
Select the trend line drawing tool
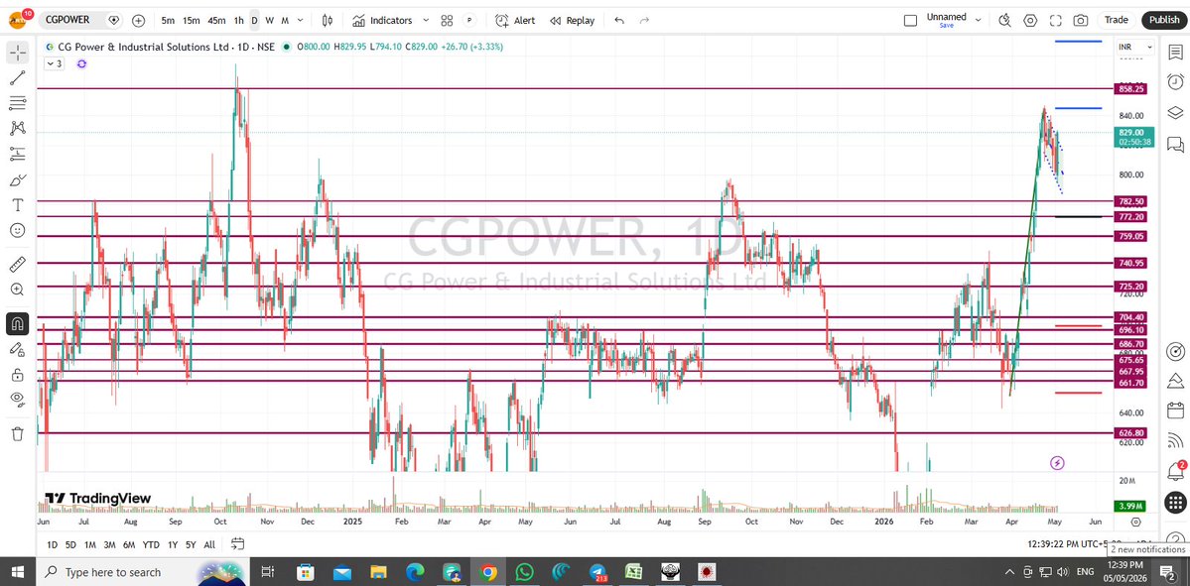pos(18,77)
